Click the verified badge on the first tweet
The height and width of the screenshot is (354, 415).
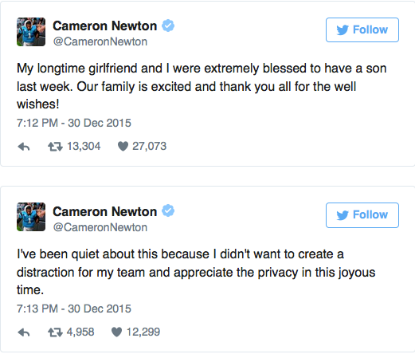(168, 26)
